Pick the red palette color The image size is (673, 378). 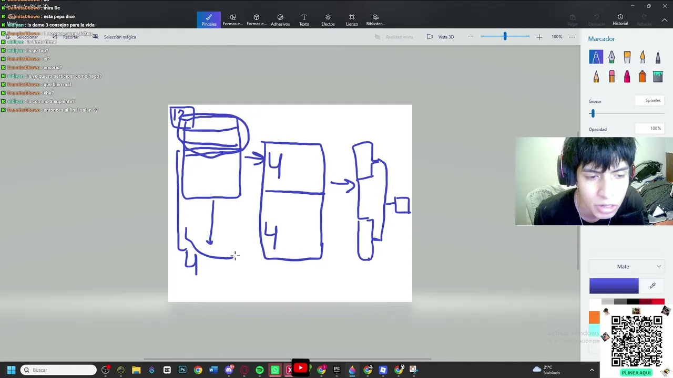[658, 302]
